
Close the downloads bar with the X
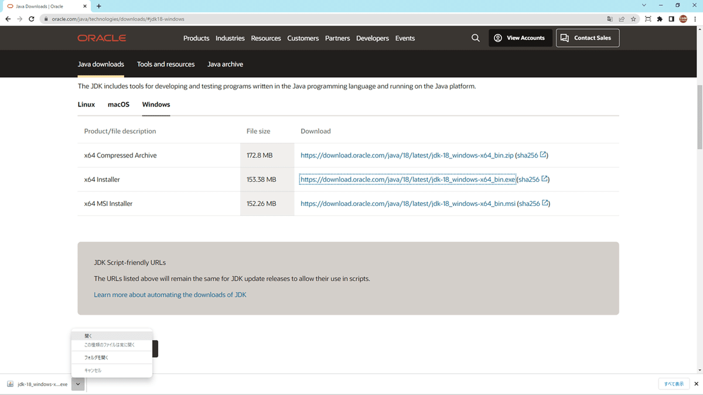(696, 384)
